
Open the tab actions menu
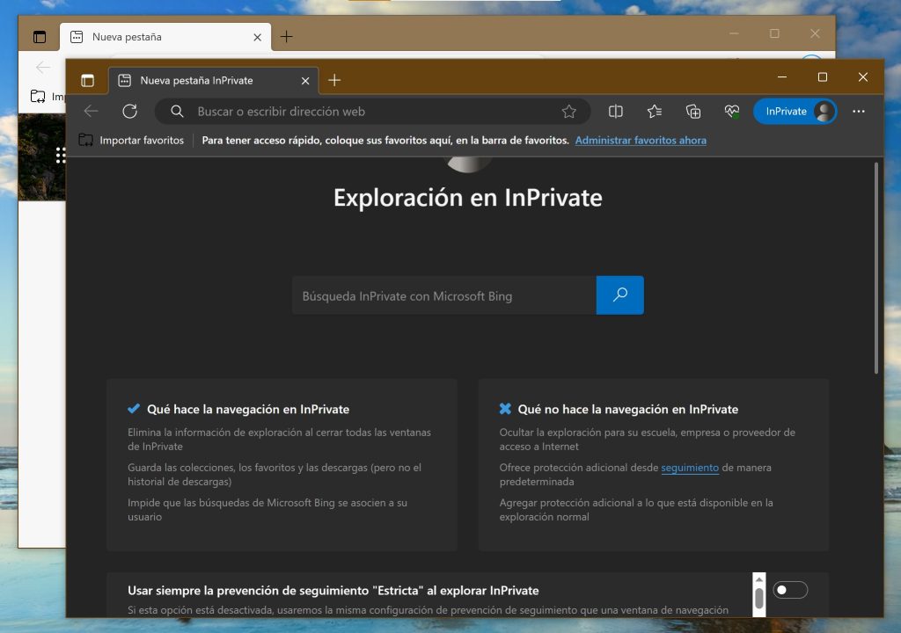(x=87, y=80)
